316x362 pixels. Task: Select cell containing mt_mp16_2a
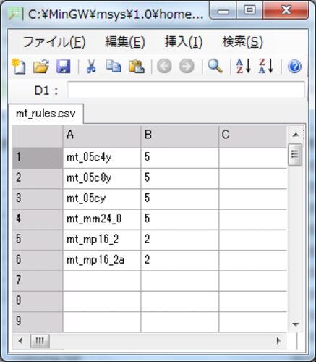click(x=102, y=260)
